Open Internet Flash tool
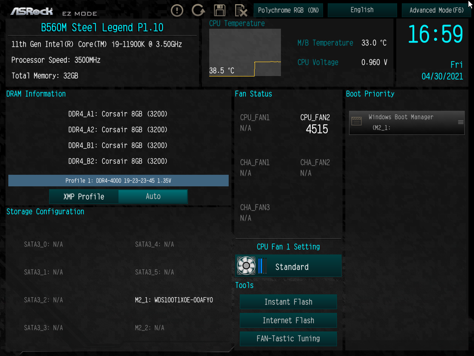Image resolution: width=474 pixels, height=356 pixels. pyautogui.click(x=288, y=320)
